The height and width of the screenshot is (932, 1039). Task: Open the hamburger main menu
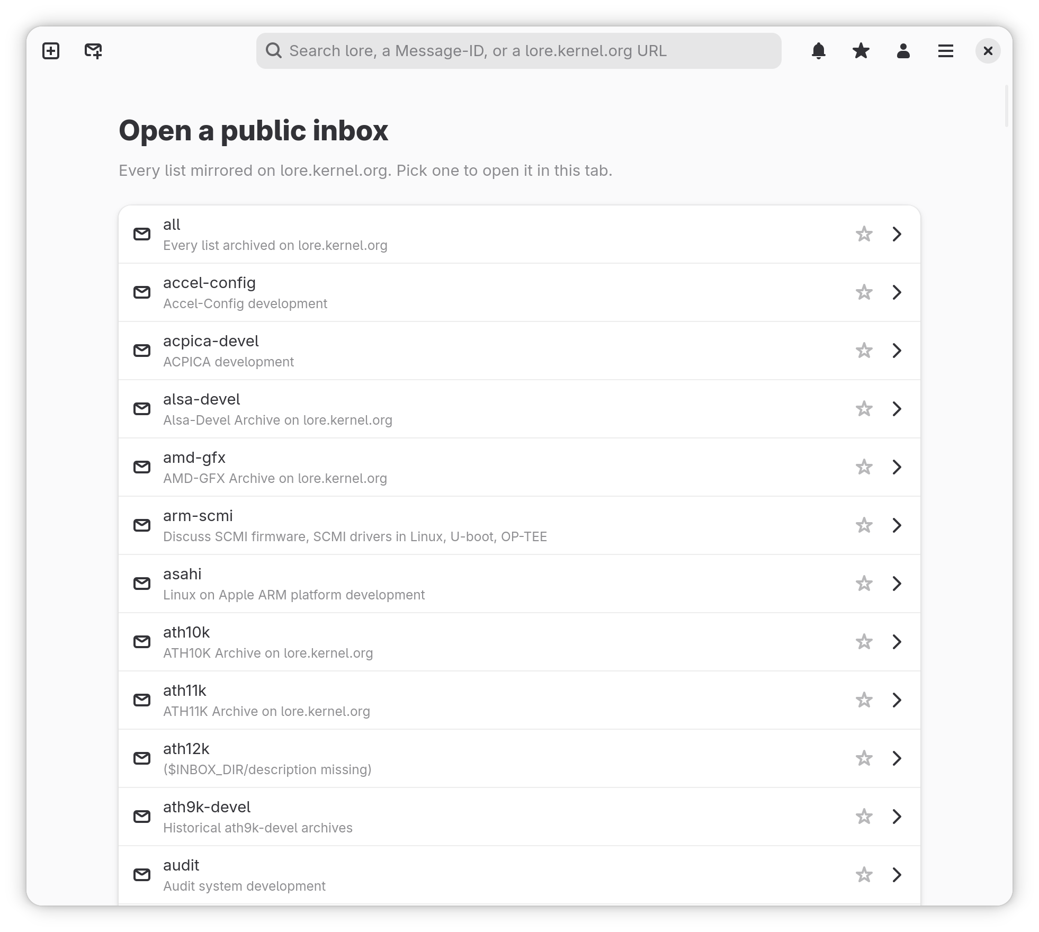click(x=946, y=51)
